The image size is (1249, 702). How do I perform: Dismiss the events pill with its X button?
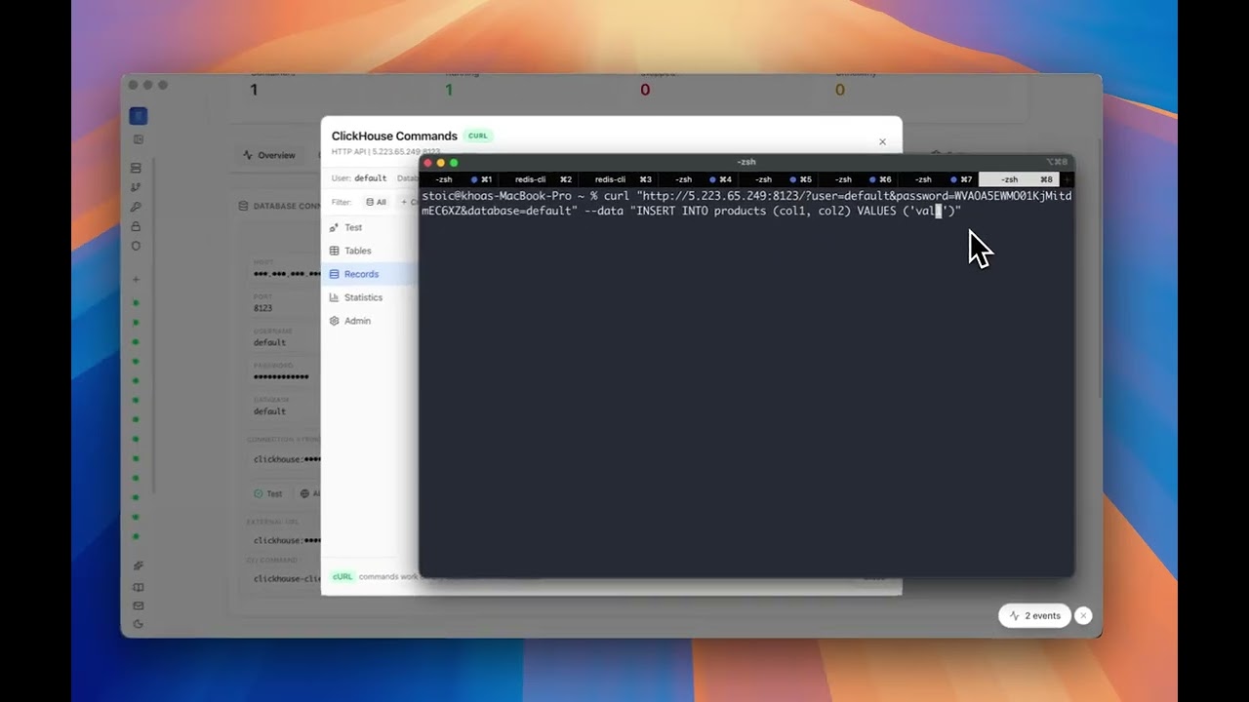point(1083,616)
